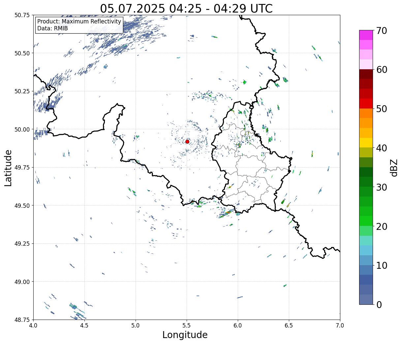Click the colorbar tick label '40'
The image size is (402, 343).
point(381,148)
